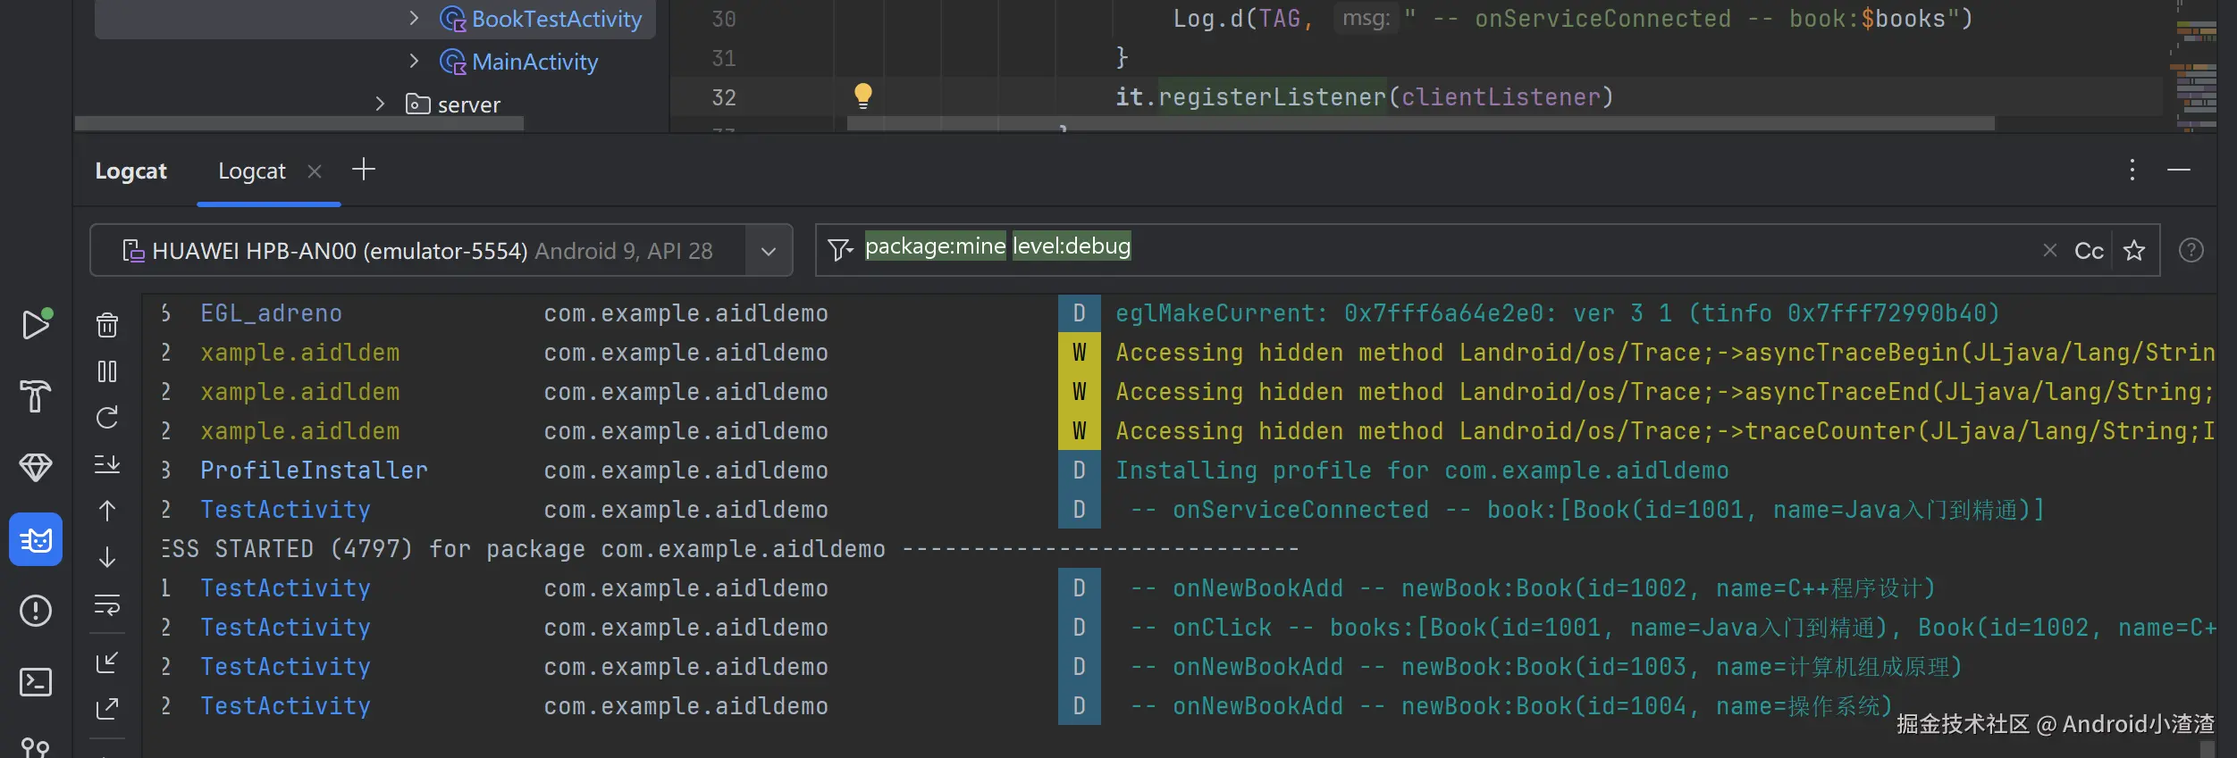Jump to next occurrence with down arrow
This screenshot has width=2237, height=758.
click(x=107, y=557)
